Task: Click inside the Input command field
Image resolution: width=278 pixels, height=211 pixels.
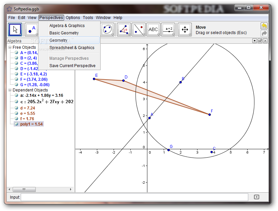Action: [x=134, y=197]
